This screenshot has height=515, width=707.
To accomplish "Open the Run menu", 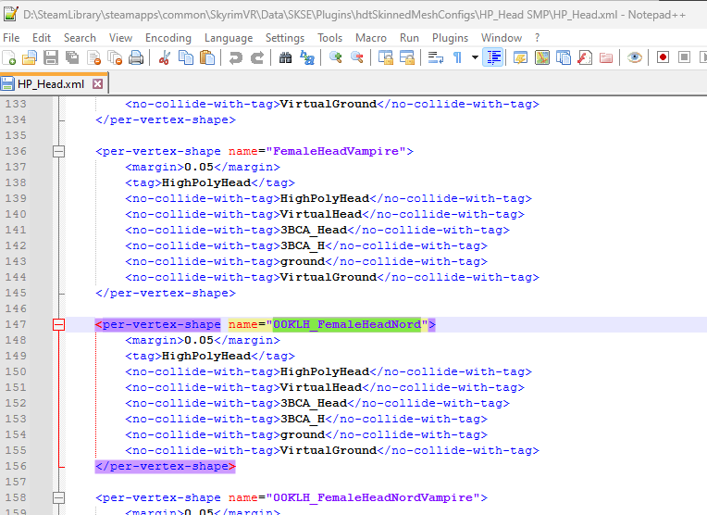I will (x=409, y=38).
